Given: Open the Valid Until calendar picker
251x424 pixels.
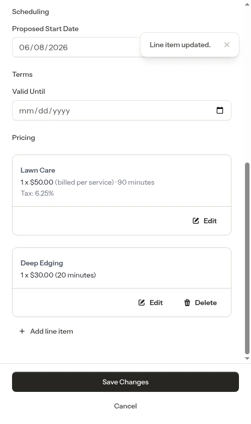Looking at the screenshot, I should click(220, 110).
